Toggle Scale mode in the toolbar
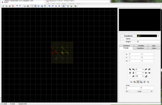 42,6
